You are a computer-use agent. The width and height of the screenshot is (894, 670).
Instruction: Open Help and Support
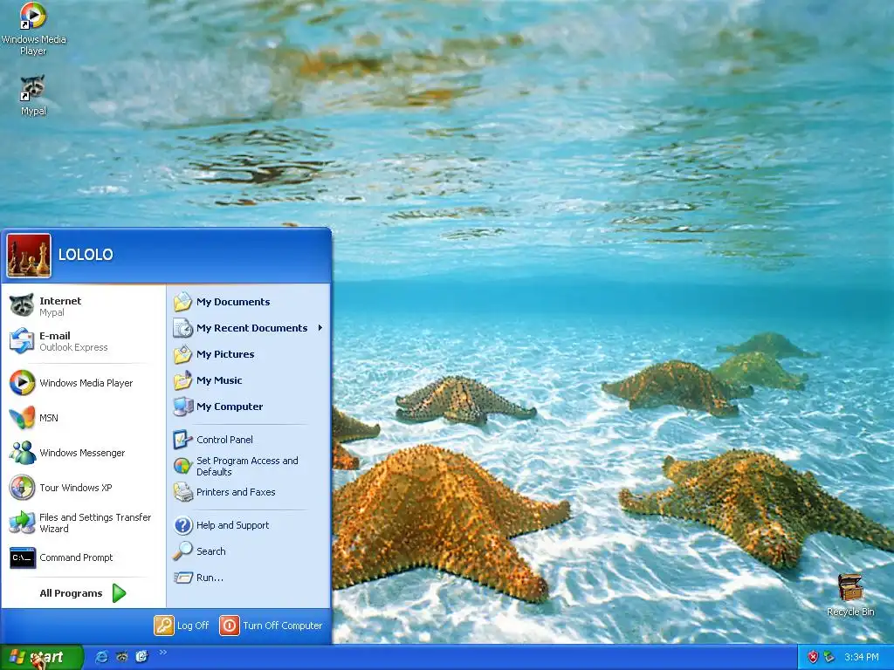[x=249, y=524]
